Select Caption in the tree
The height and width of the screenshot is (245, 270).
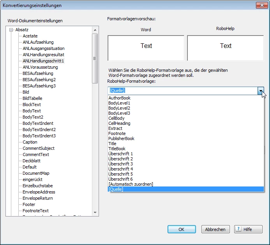(x=30, y=142)
